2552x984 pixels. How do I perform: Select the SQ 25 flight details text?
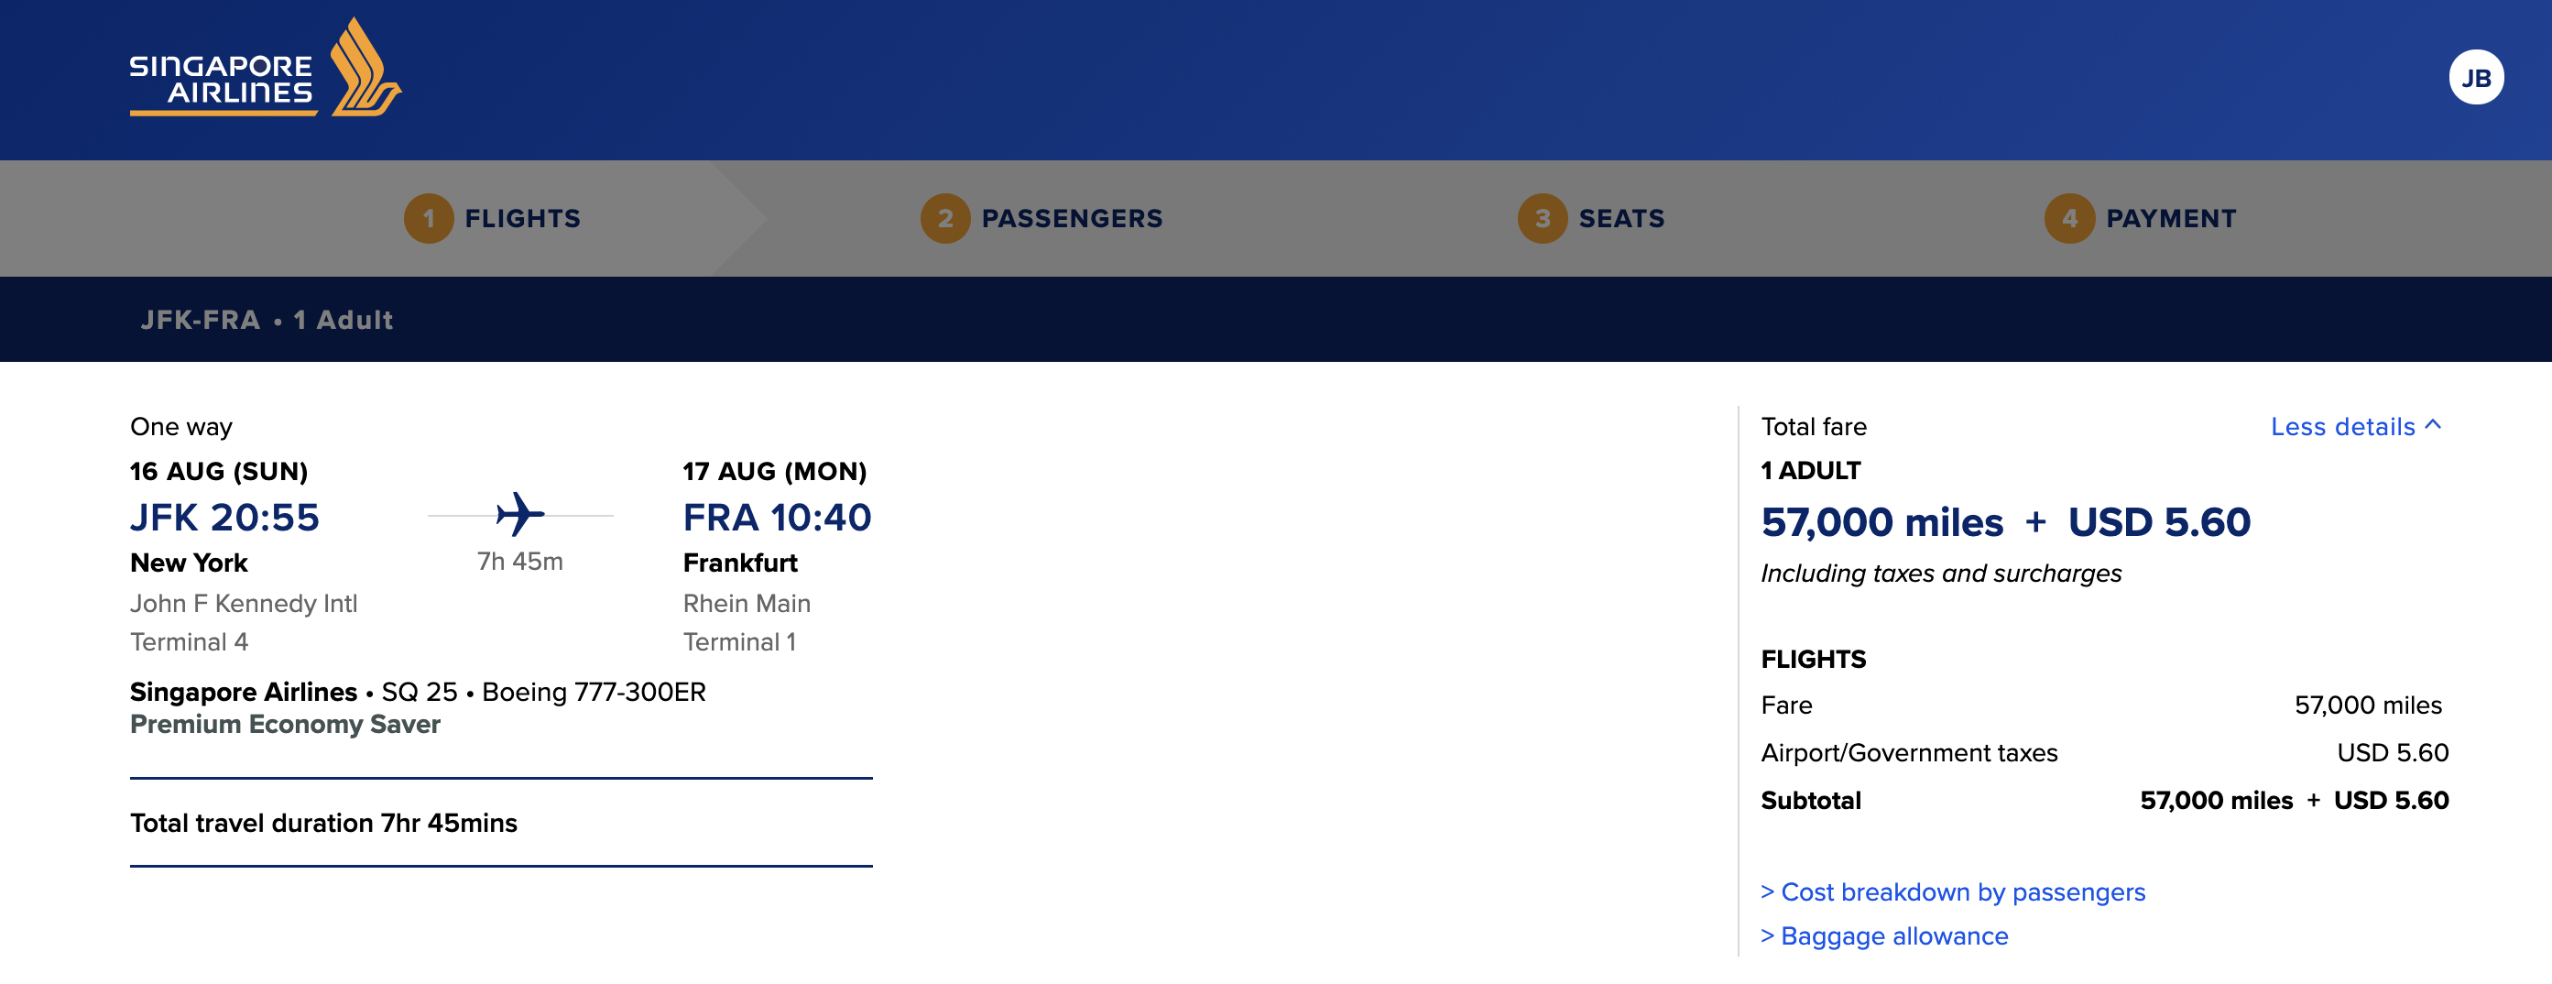420,692
